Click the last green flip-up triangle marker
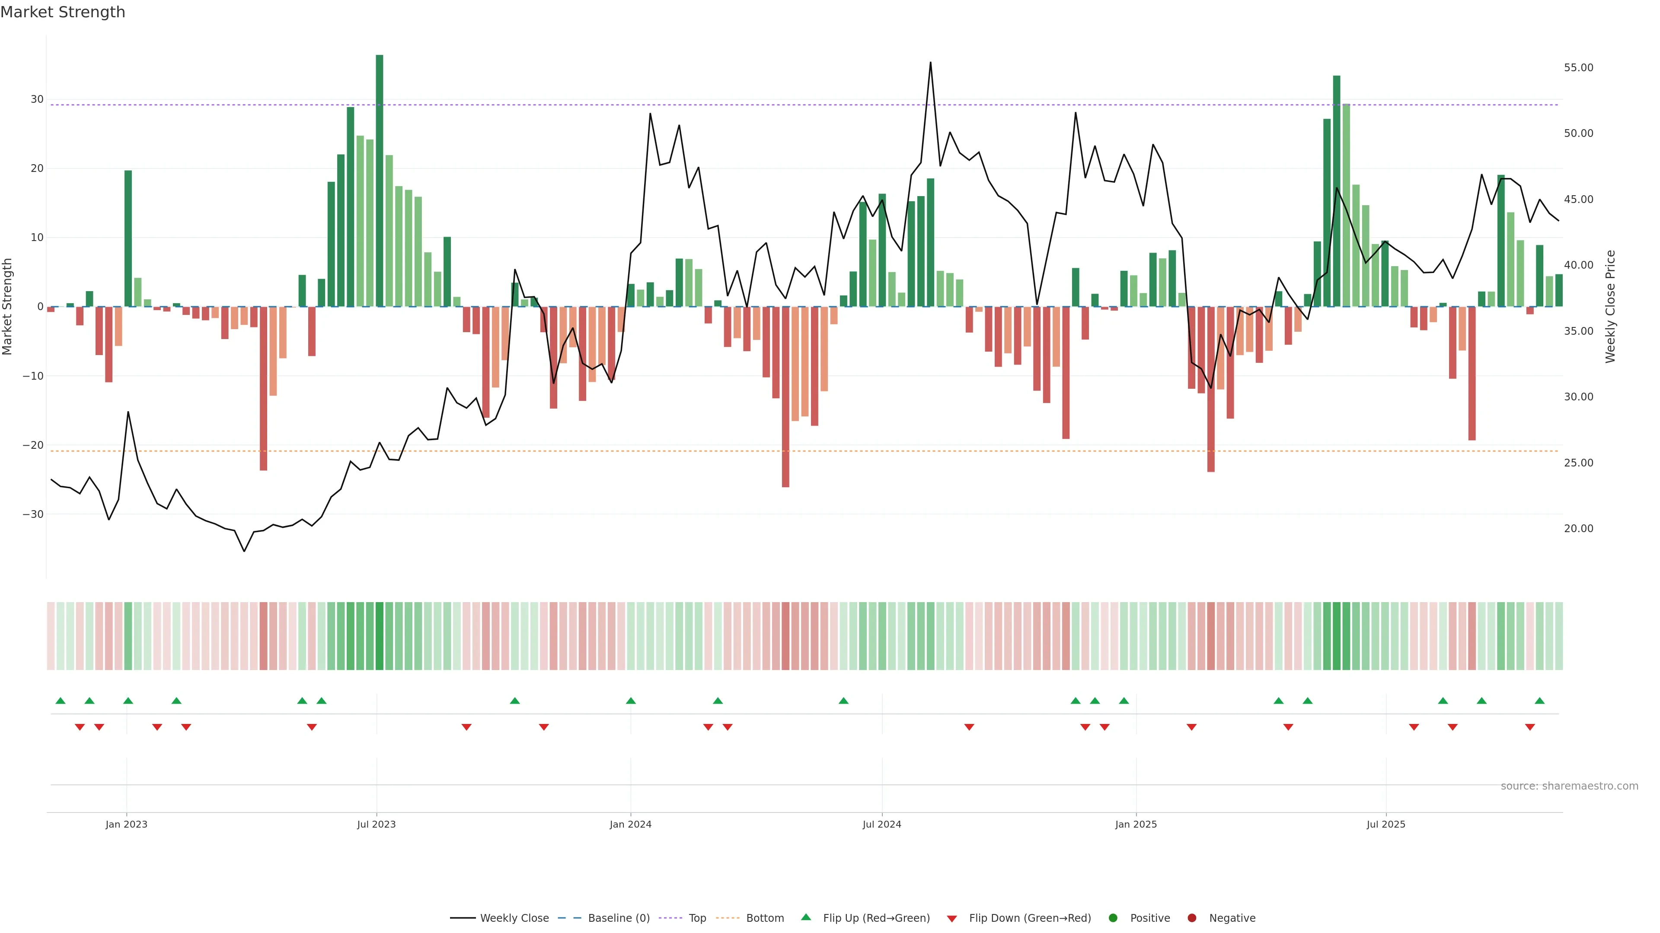This screenshot has width=1660, height=933. (1539, 701)
